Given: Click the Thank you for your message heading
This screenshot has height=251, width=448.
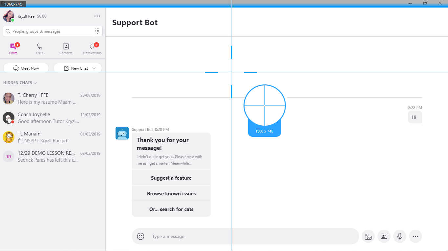Looking at the screenshot, I should (162, 144).
